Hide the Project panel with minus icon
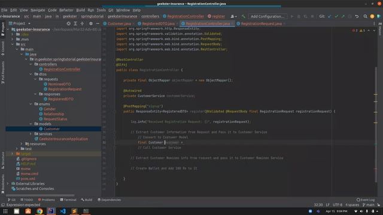The height and width of the screenshot is (215, 383). click(98, 23)
